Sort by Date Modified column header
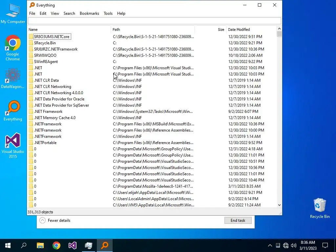 [252, 30]
